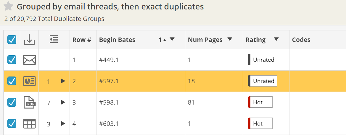Open the Num Pages column dropdown arrow
This screenshot has width=346, height=135.
[230, 39]
